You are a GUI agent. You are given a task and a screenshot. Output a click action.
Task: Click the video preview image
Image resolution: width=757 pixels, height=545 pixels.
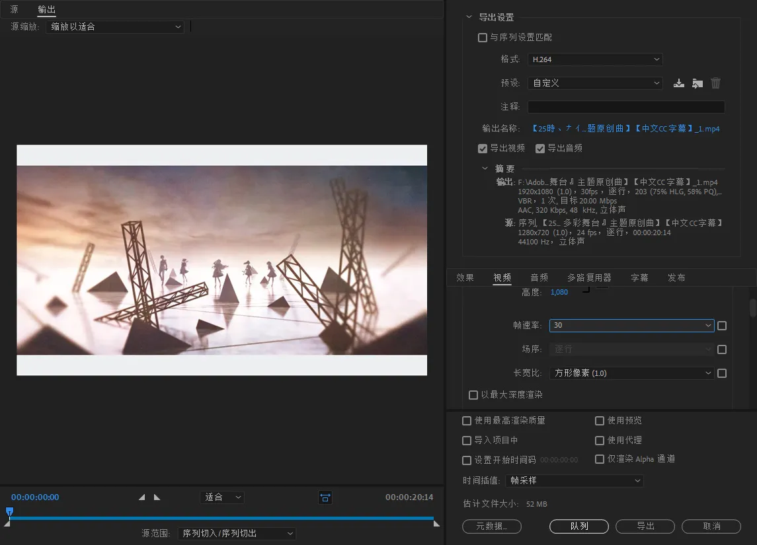point(221,260)
